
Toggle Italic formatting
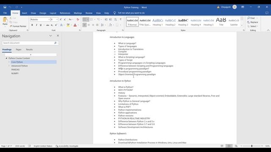tap(36, 25)
